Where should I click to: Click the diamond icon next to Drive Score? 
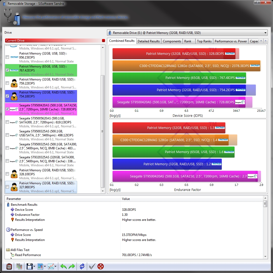(12, 235)
